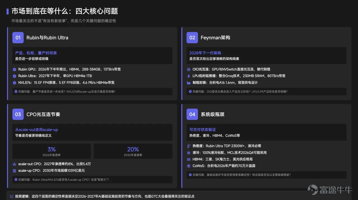Click the check icon beside Rubin Ultra 2027 row

click(x=15, y=76)
